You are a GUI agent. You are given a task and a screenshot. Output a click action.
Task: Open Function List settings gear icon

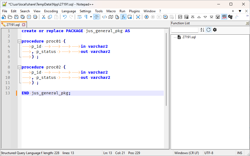click(x=215, y=30)
